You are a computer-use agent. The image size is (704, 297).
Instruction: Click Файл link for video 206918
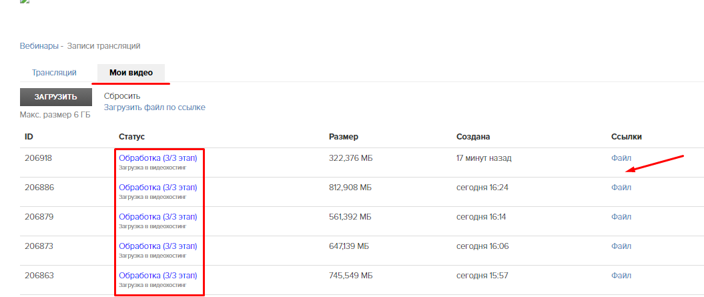click(621, 158)
